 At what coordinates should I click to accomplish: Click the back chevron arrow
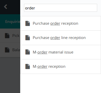pos(6,7)
